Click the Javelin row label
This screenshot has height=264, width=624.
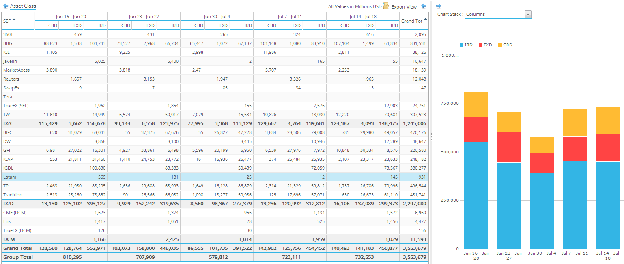9,61
